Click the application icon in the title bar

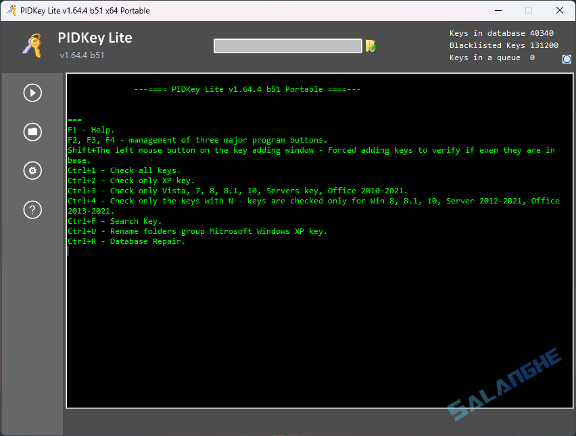(x=11, y=10)
